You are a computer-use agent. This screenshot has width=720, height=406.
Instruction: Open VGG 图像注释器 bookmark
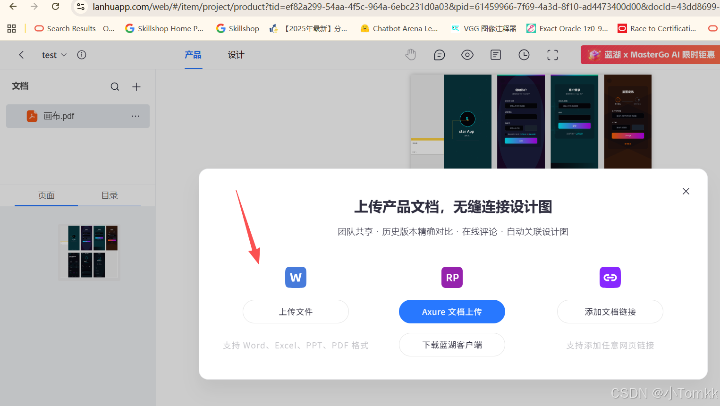pos(484,28)
